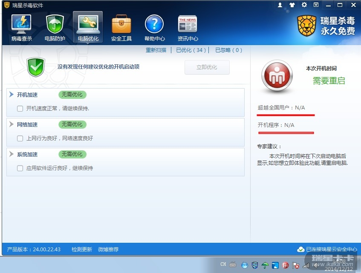Open the 已忽略 (0) list link
This screenshot has height=273, width=361.
coord(228,50)
